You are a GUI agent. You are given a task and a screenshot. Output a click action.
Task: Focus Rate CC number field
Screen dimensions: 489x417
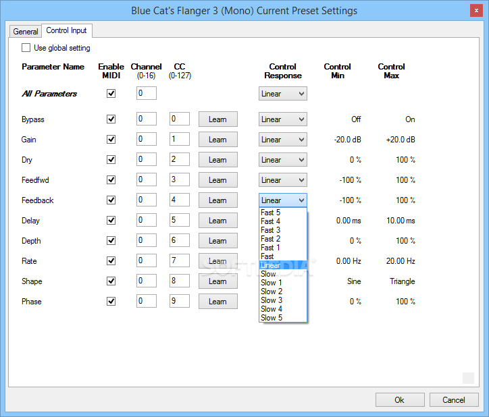point(179,260)
